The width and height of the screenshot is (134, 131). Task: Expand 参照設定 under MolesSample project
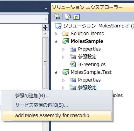(64, 57)
